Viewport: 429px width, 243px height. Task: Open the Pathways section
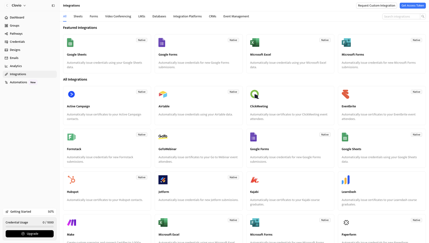click(x=6, y=34)
